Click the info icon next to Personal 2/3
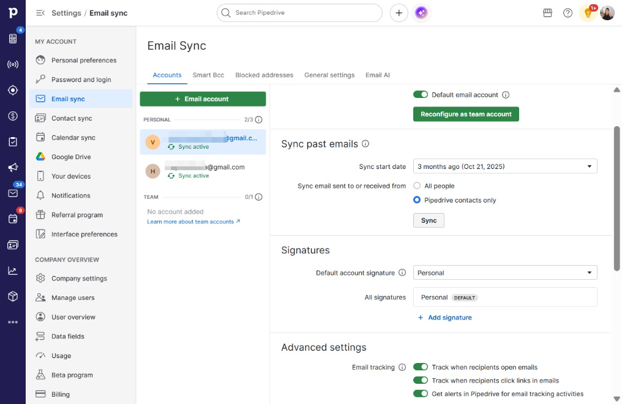This screenshot has height=404, width=622. (x=258, y=119)
